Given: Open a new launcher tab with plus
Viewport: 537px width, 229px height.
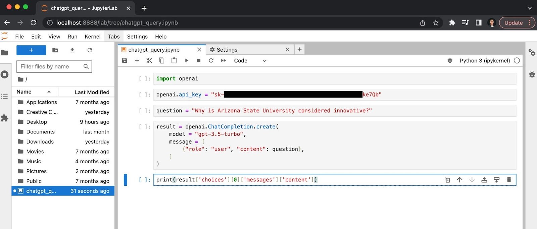Looking at the screenshot, I should point(299,50).
